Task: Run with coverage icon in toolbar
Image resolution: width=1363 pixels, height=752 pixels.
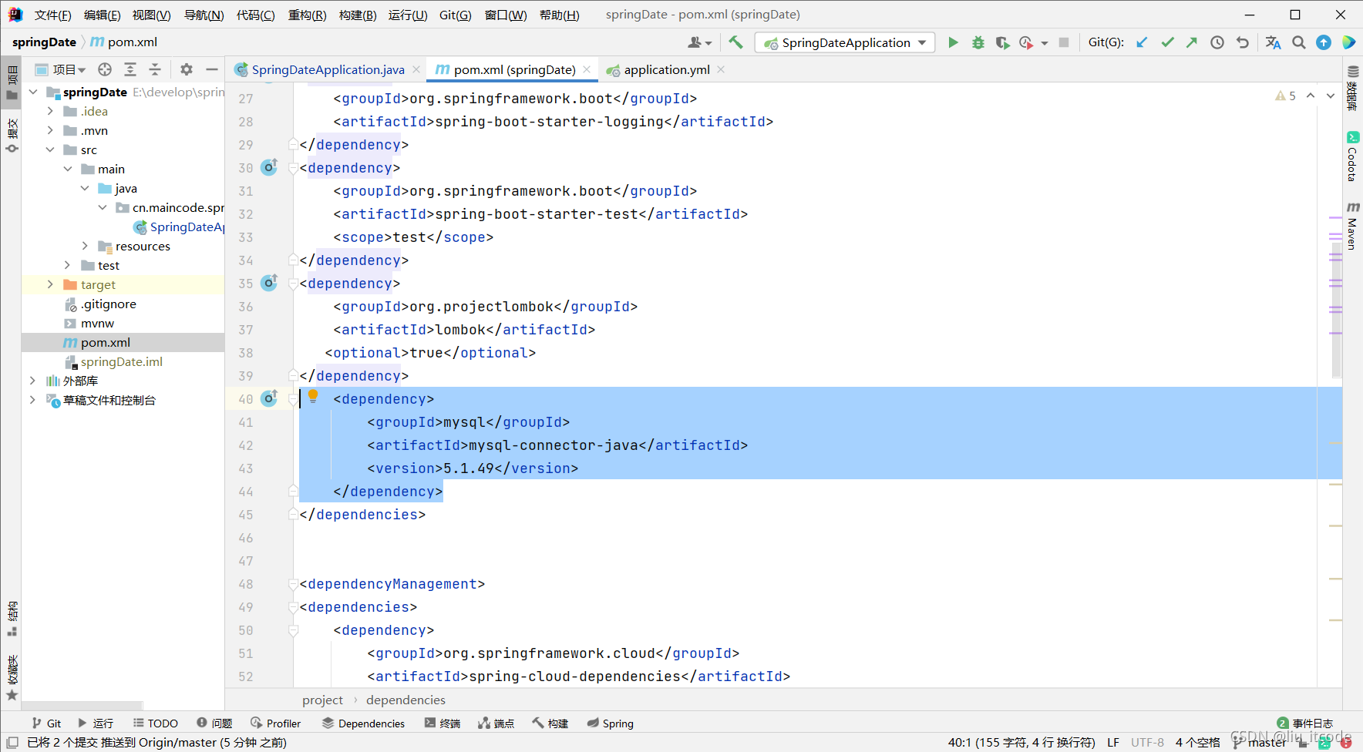Action: click(1002, 42)
